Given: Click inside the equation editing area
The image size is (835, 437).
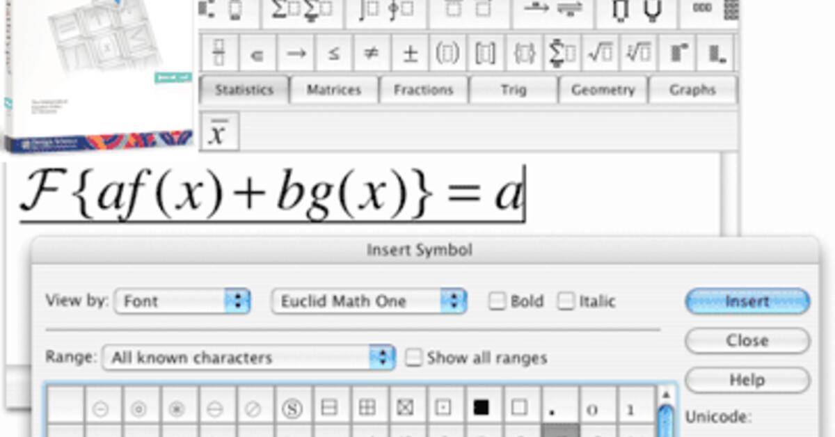Looking at the screenshot, I should (x=362, y=195).
